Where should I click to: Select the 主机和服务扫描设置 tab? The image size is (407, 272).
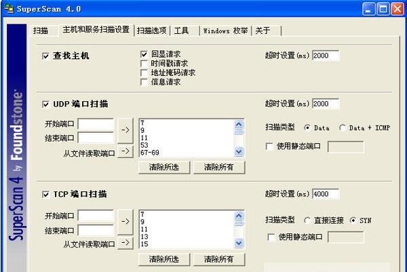click(96, 30)
